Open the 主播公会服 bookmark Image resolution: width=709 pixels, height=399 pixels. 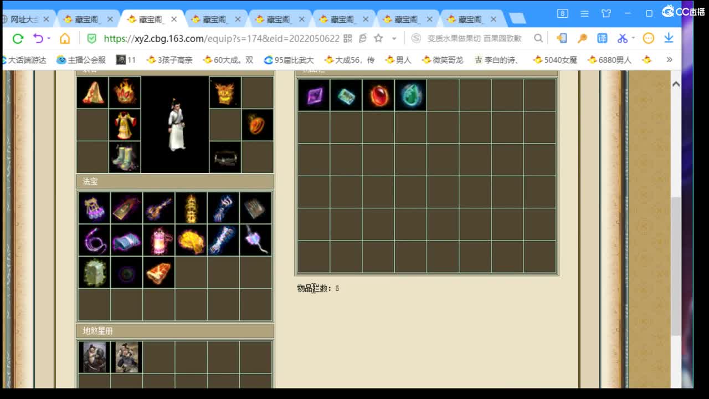click(81, 60)
